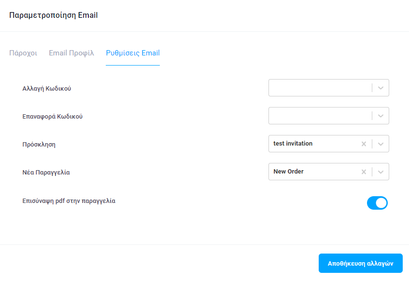Click the Πρόσκληση field label
The height and width of the screenshot is (282, 409).
[x=39, y=145]
